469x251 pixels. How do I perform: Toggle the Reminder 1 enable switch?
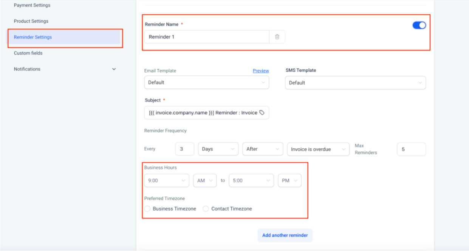(x=419, y=25)
